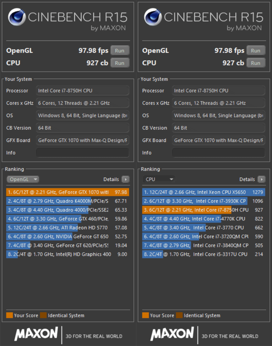Select Intel Core i7-3720QM 590 row
272x346 pixels.
coord(203,236)
